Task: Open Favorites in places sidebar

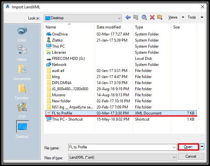Action: (x=22, y=92)
